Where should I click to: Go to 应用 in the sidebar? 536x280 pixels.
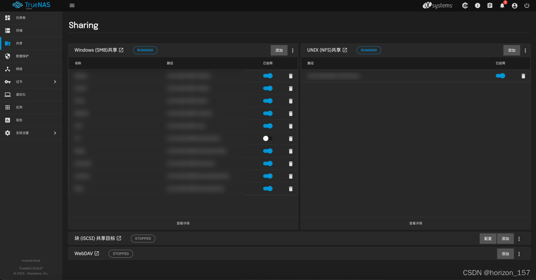31,107
